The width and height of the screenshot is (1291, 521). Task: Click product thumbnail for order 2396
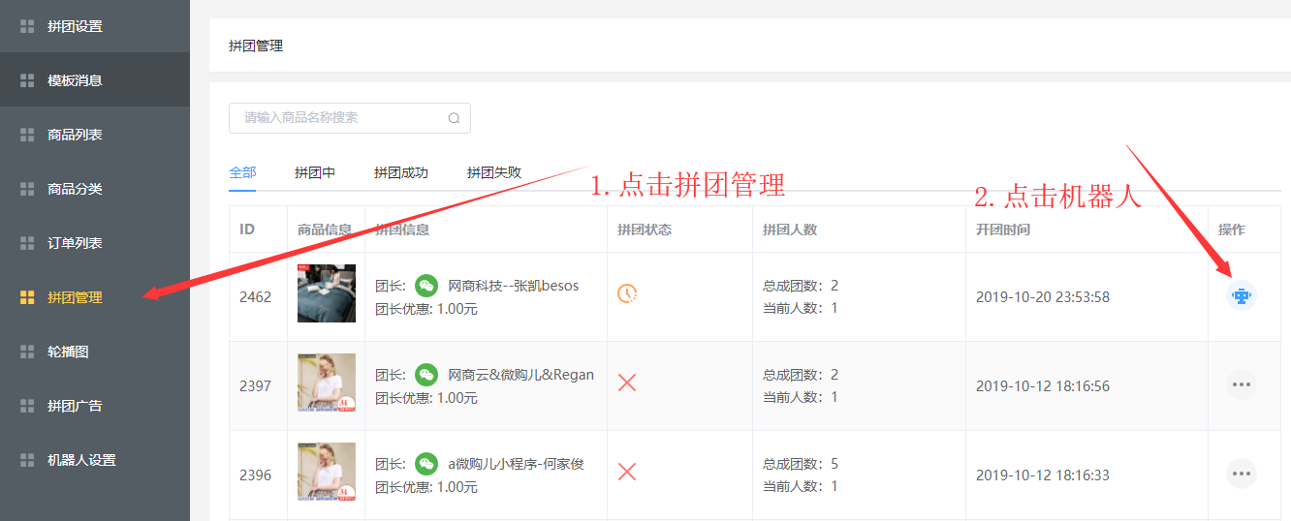(327, 472)
